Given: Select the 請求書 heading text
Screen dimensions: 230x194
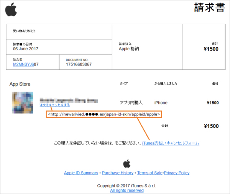Looking at the screenshot, I should point(210,7).
